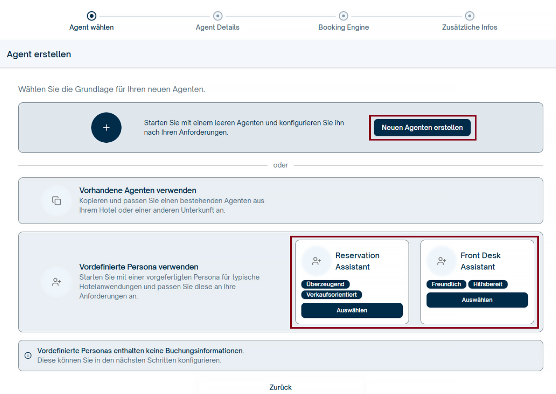
Task: Select the Vorhandene Agenten verwenden title
Action: (138, 190)
